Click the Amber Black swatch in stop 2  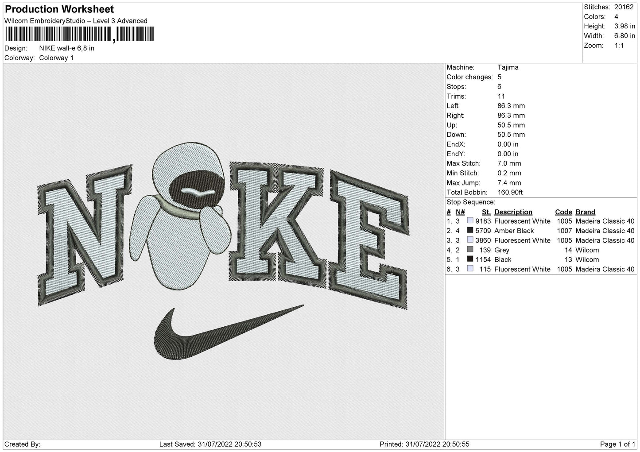point(470,231)
